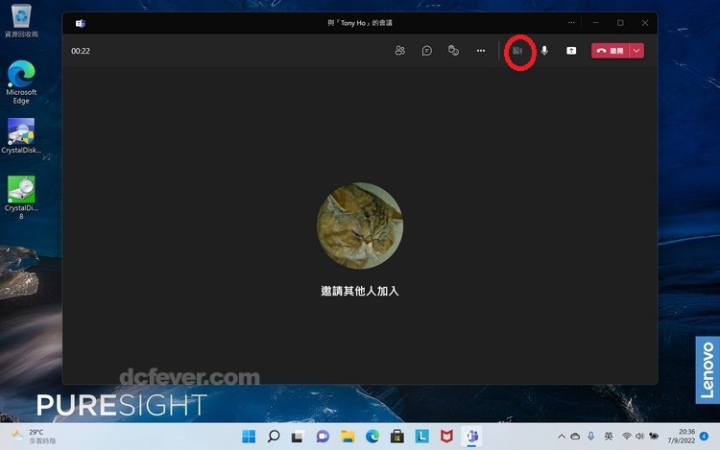Open the title bar settings and more menu

coord(571,22)
